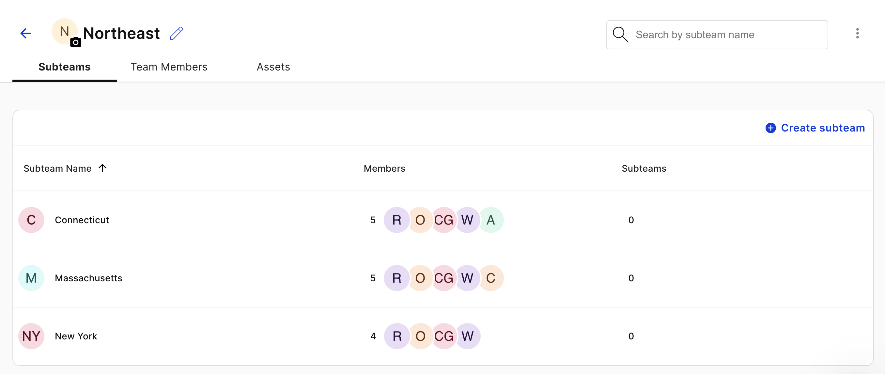Select member A in Connecticut row
Viewport: 885px width, 374px height.
click(491, 220)
